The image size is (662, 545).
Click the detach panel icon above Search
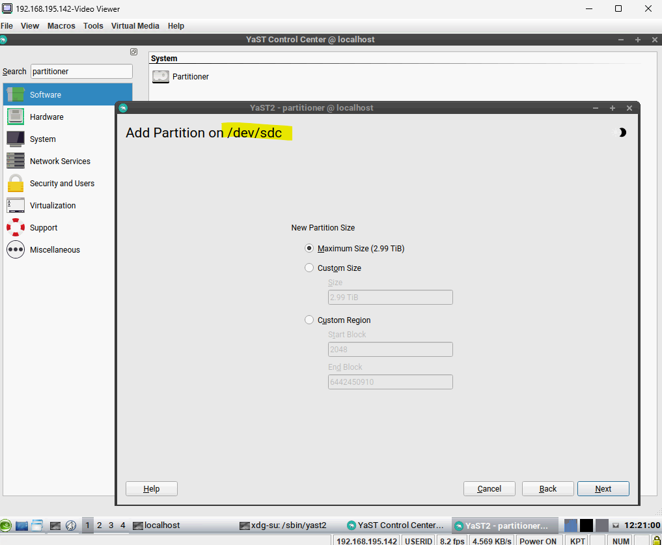point(134,52)
